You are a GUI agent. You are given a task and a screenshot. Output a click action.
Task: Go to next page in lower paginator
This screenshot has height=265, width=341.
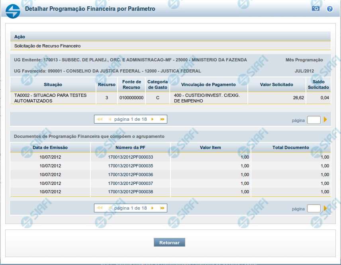click(153, 208)
